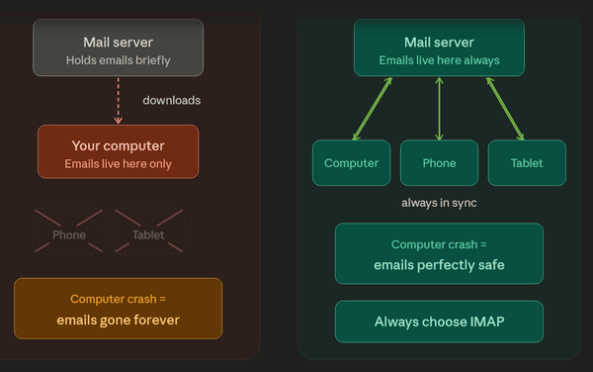Select the green Computer box
Viewport: 593px width, 372px height.
[351, 162]
